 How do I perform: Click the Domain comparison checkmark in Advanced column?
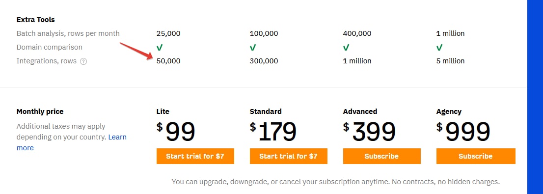[346, 48]
